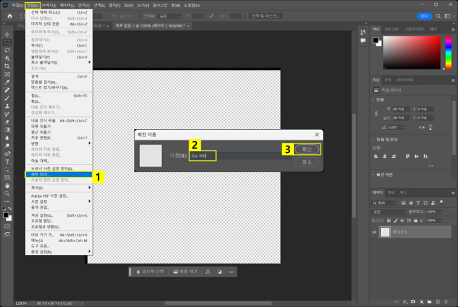Select the Frame tool
458x307 pixels.
pos(7,74)
